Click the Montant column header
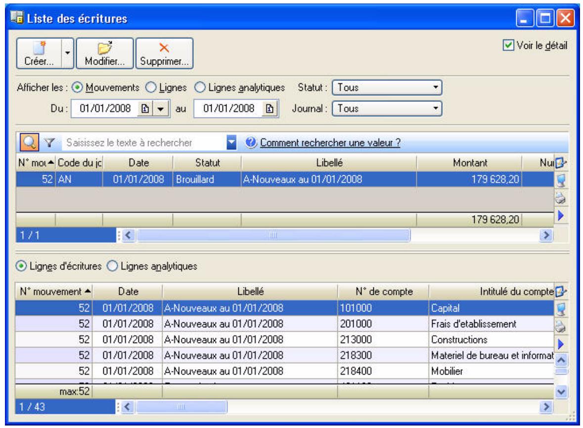This screenshot has width=583, height=428. click(470, 162)
